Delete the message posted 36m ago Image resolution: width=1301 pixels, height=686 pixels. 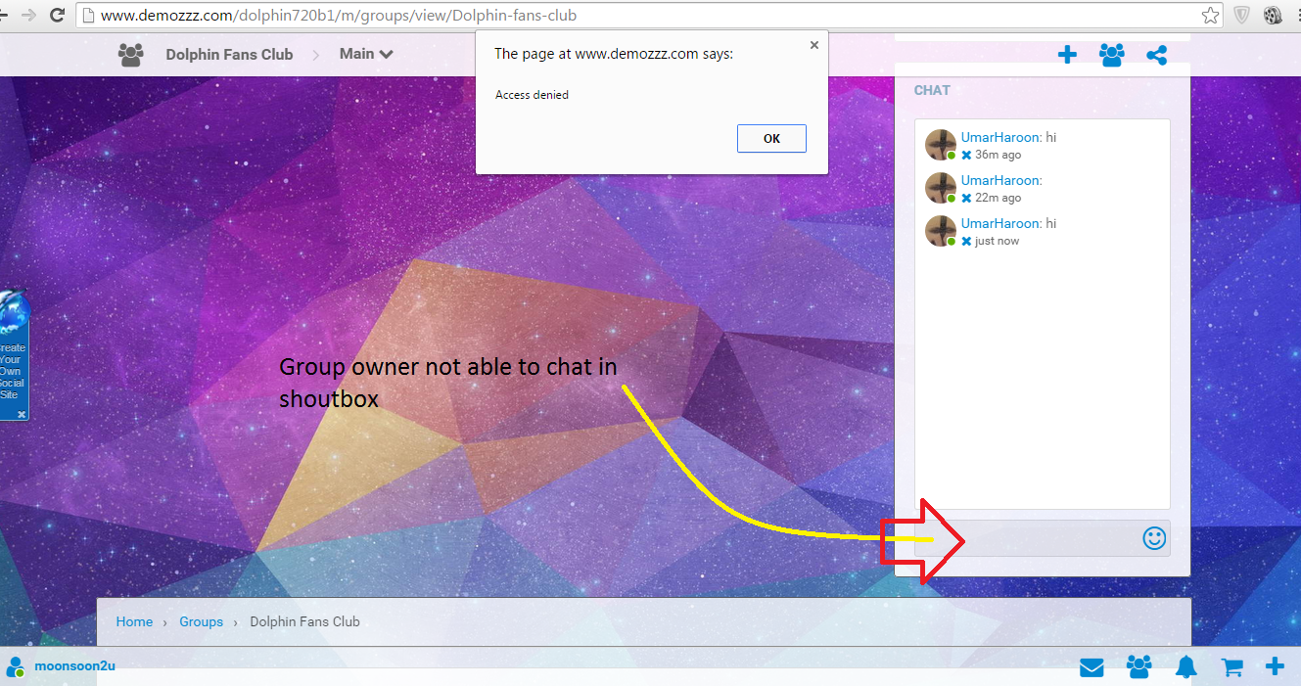pyautogui.click(x=966, y=155)
